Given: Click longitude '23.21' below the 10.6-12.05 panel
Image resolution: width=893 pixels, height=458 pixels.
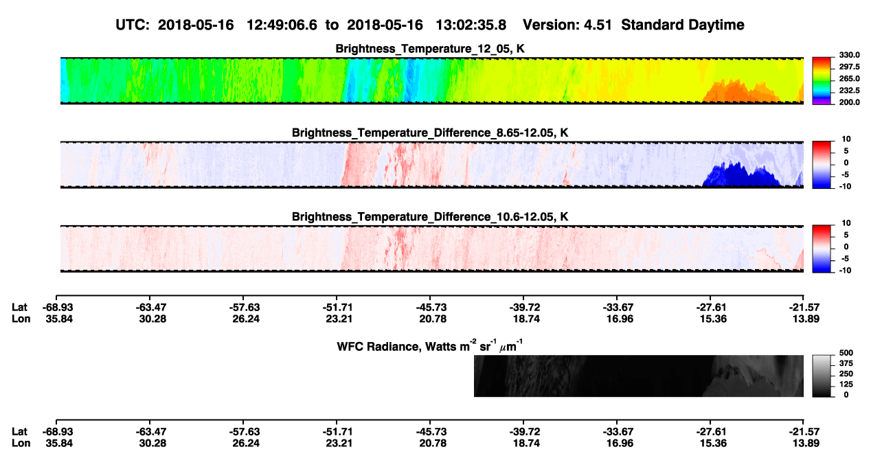Looking at the screenshot, I should pyautogui.click(x=337, y=318).
